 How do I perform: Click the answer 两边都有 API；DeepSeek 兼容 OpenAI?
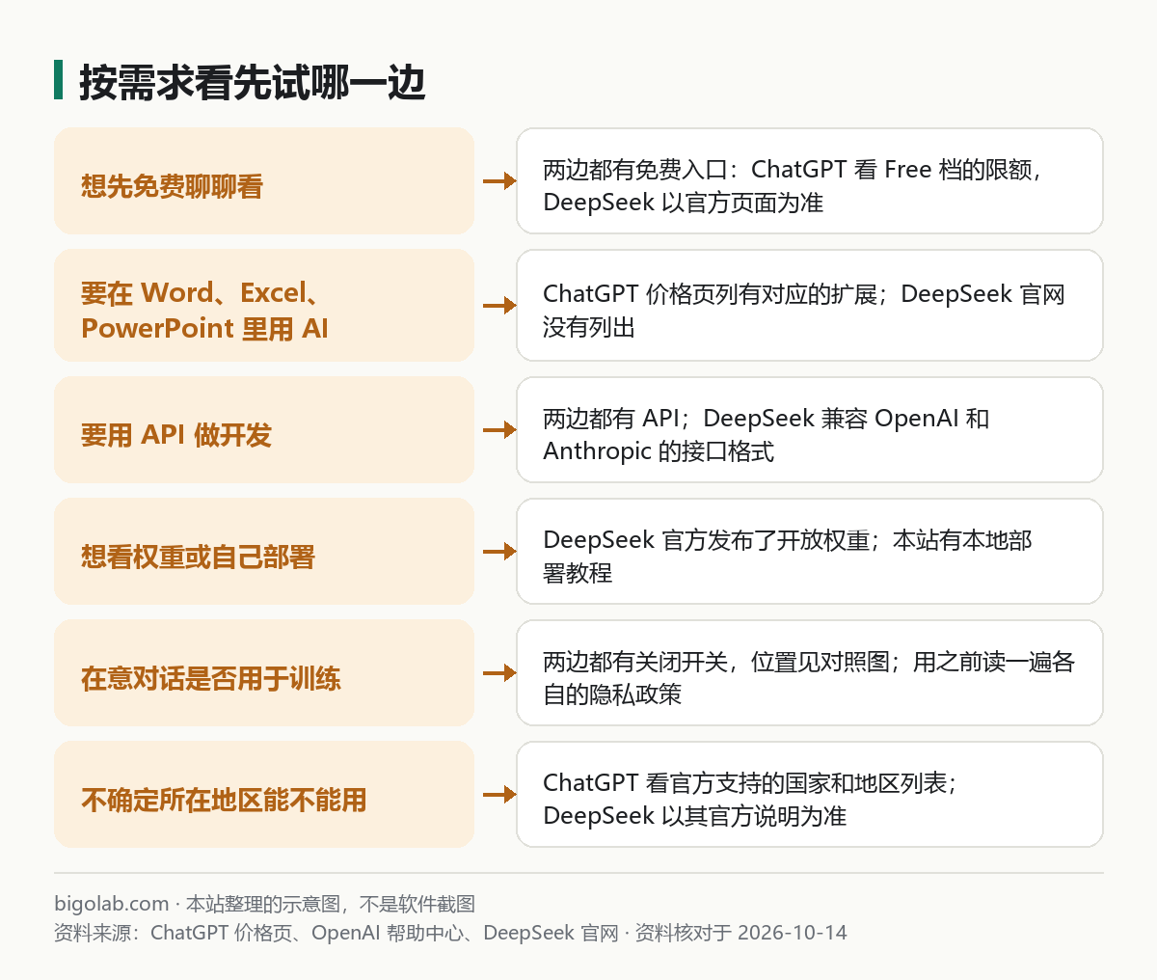coord(810,429)
